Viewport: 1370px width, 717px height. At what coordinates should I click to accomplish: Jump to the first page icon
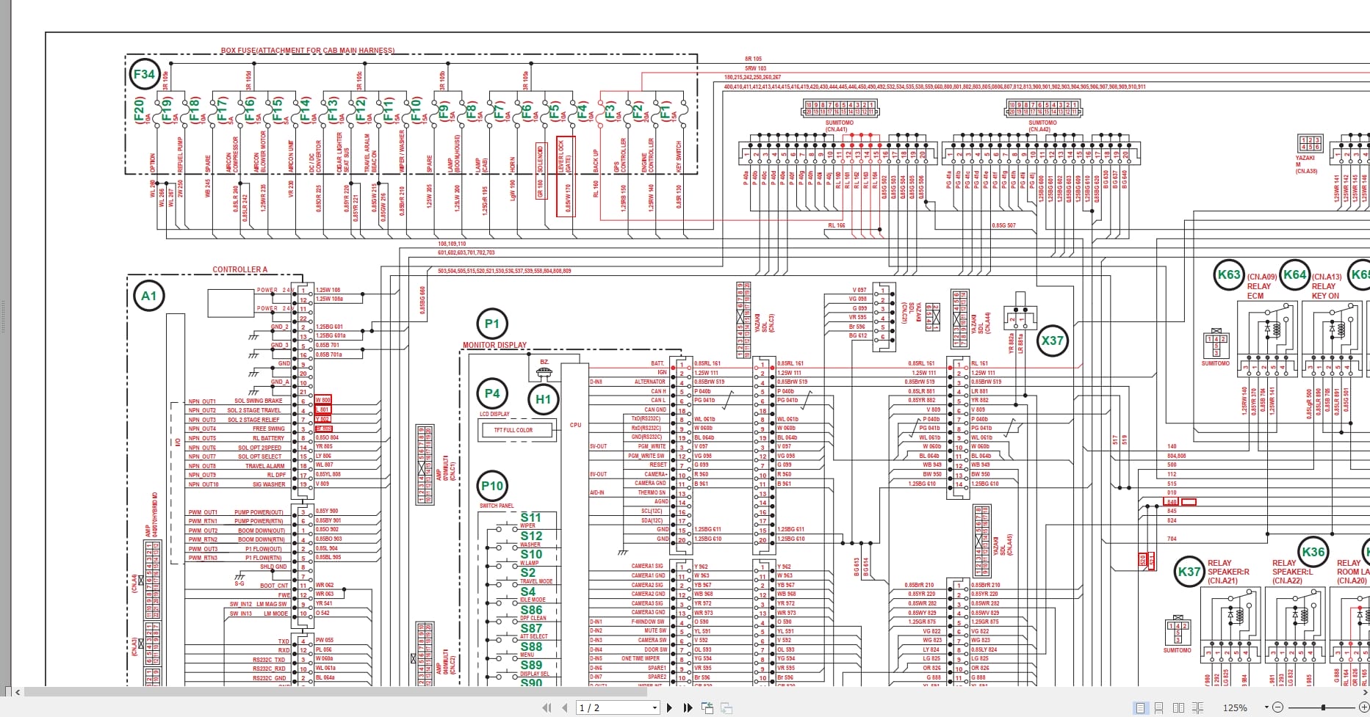click(x=547, y=707)
